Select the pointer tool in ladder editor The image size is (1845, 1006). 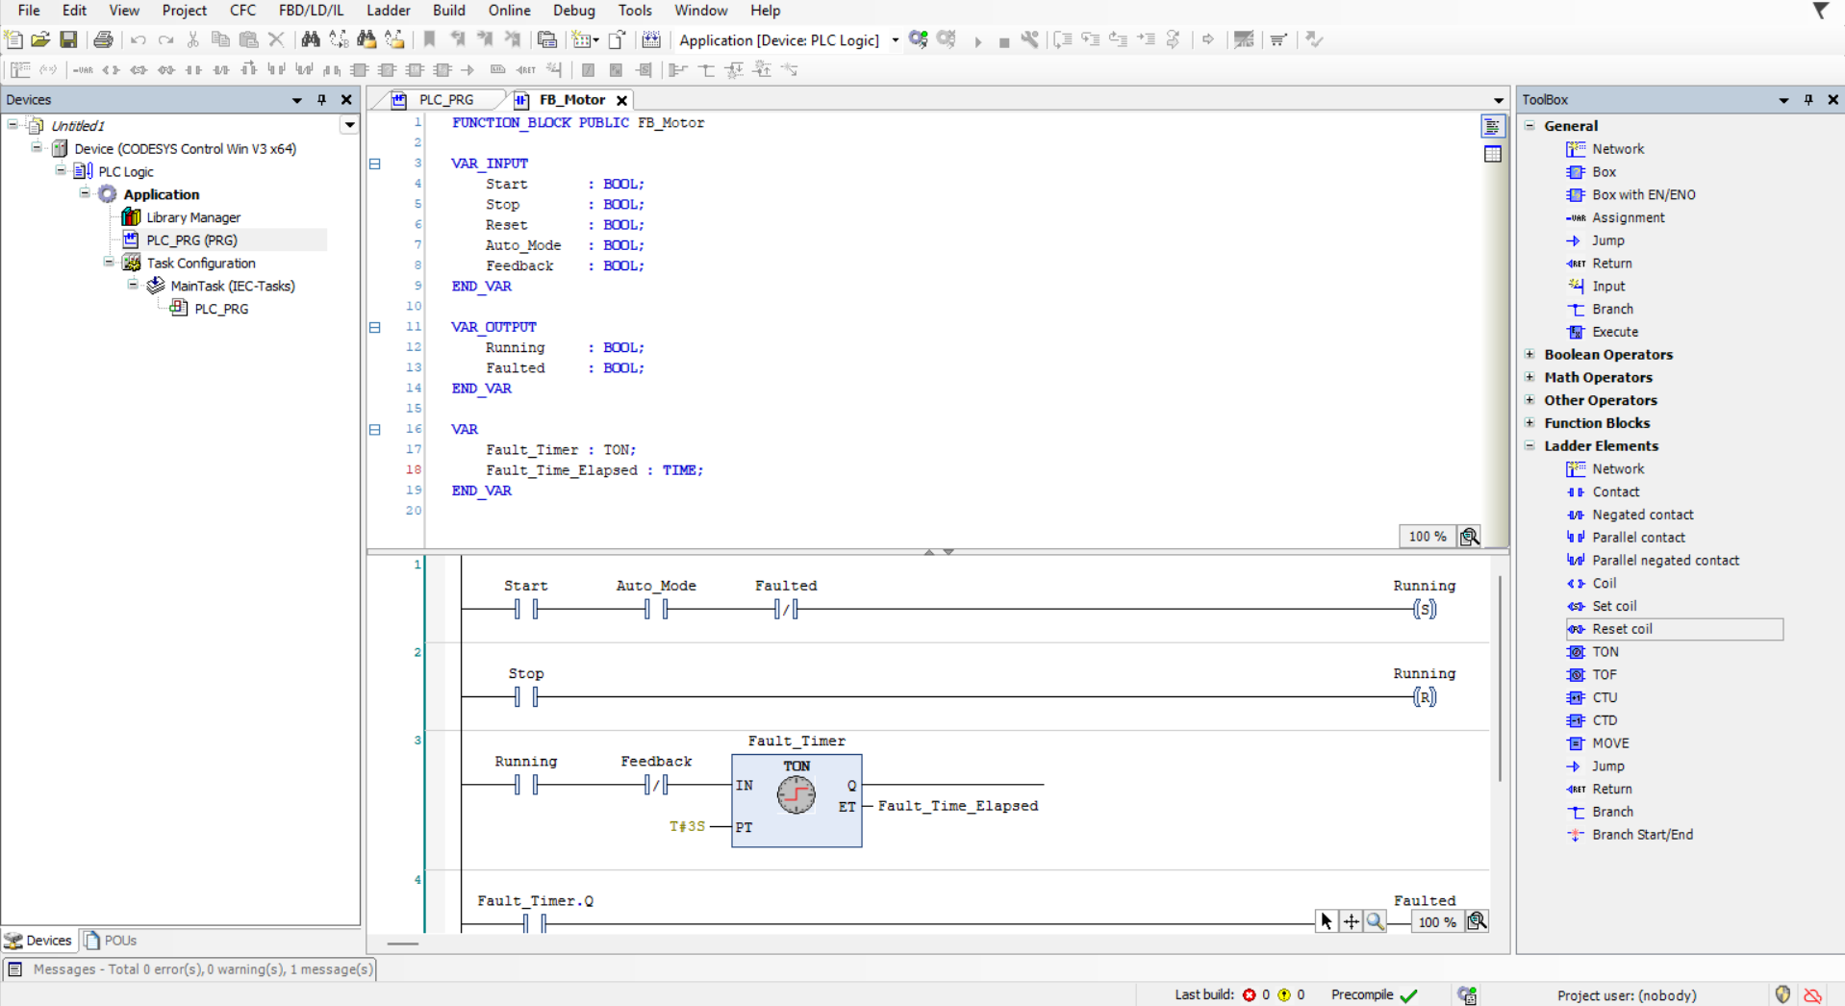point(1327,921)
